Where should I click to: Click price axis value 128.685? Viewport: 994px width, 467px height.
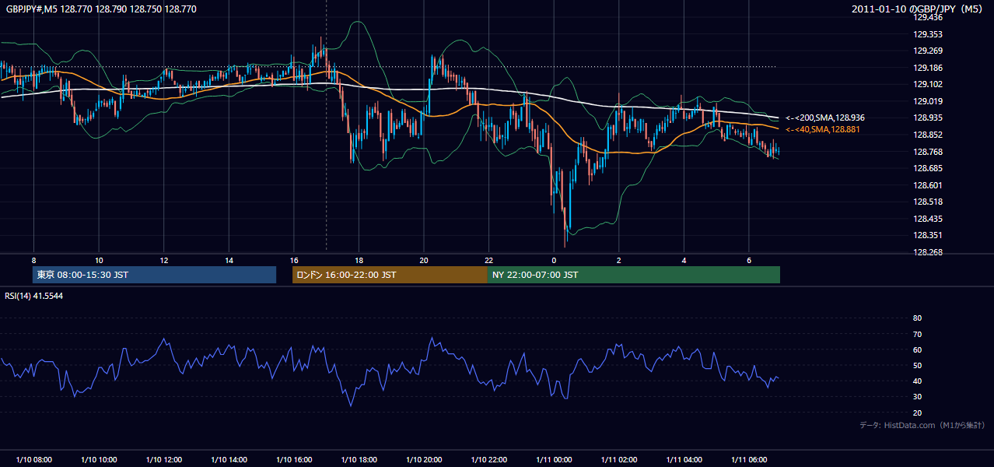coord(929,168)
